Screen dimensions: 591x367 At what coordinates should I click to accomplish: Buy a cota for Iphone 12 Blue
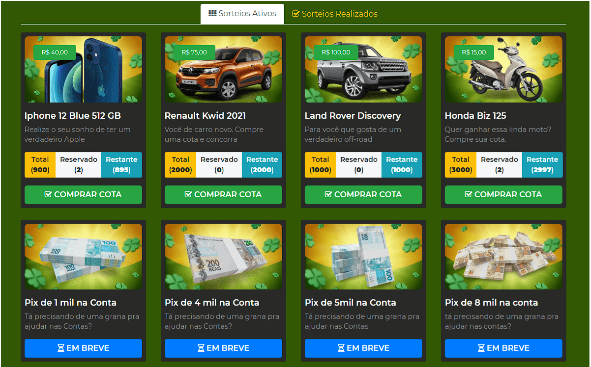tap(83, 194)
